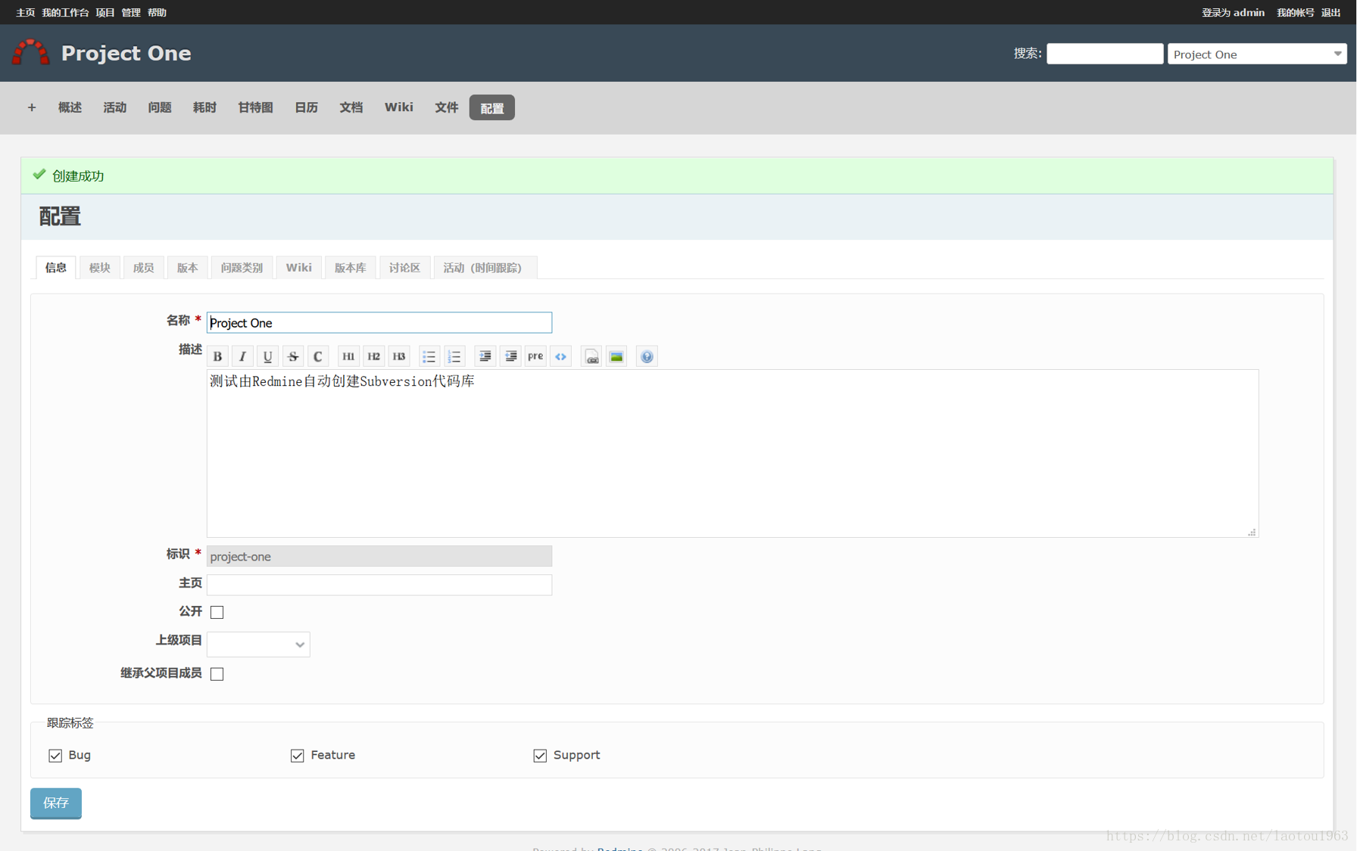Image resolution: width=1357 pixels, height=851 pixels.
Task: Open 问题 in project menu
Action: tap(160, 107)
